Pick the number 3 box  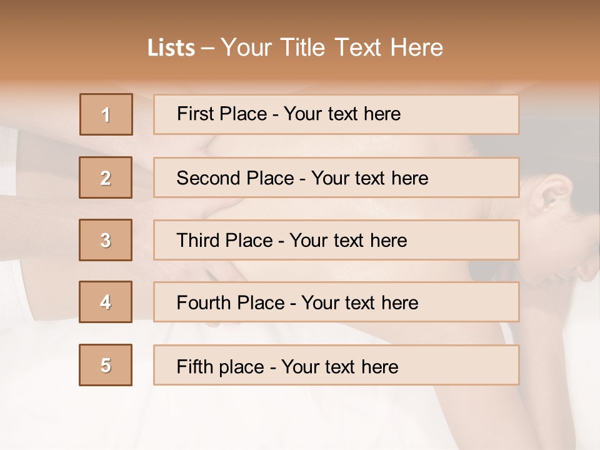[106, 240]
